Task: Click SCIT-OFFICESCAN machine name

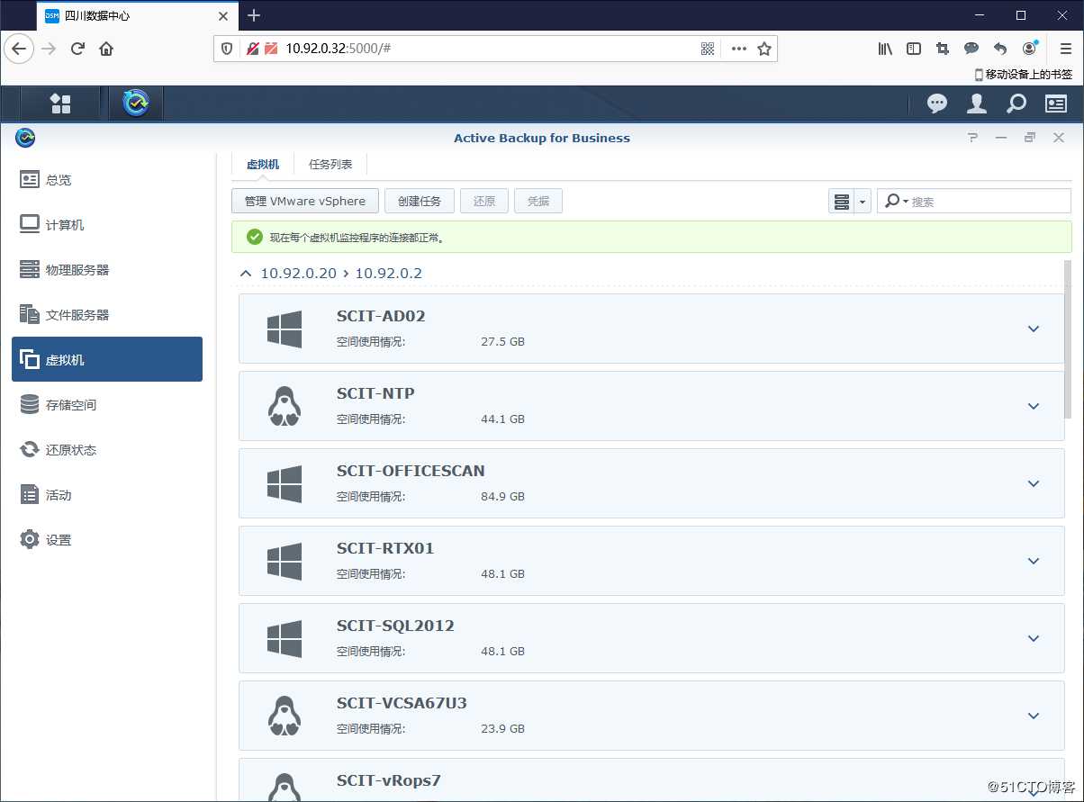Action: (x=411, y=471)
